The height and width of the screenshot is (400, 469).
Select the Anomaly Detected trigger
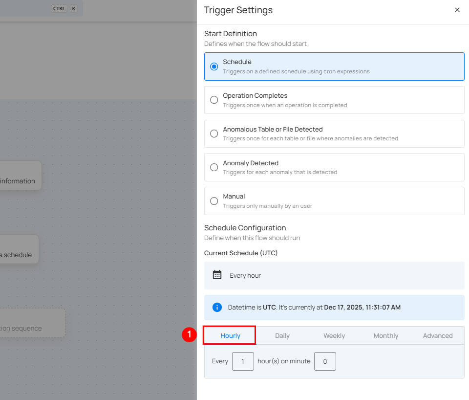tap(214, 167)
